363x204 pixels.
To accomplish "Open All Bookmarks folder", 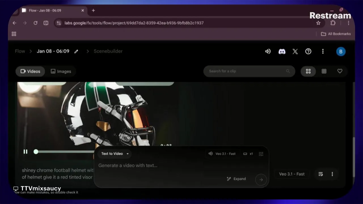I will 336,34.
